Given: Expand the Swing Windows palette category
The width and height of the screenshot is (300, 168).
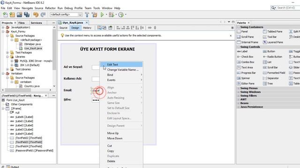Looking at the screenshot, I should point(239,92).
